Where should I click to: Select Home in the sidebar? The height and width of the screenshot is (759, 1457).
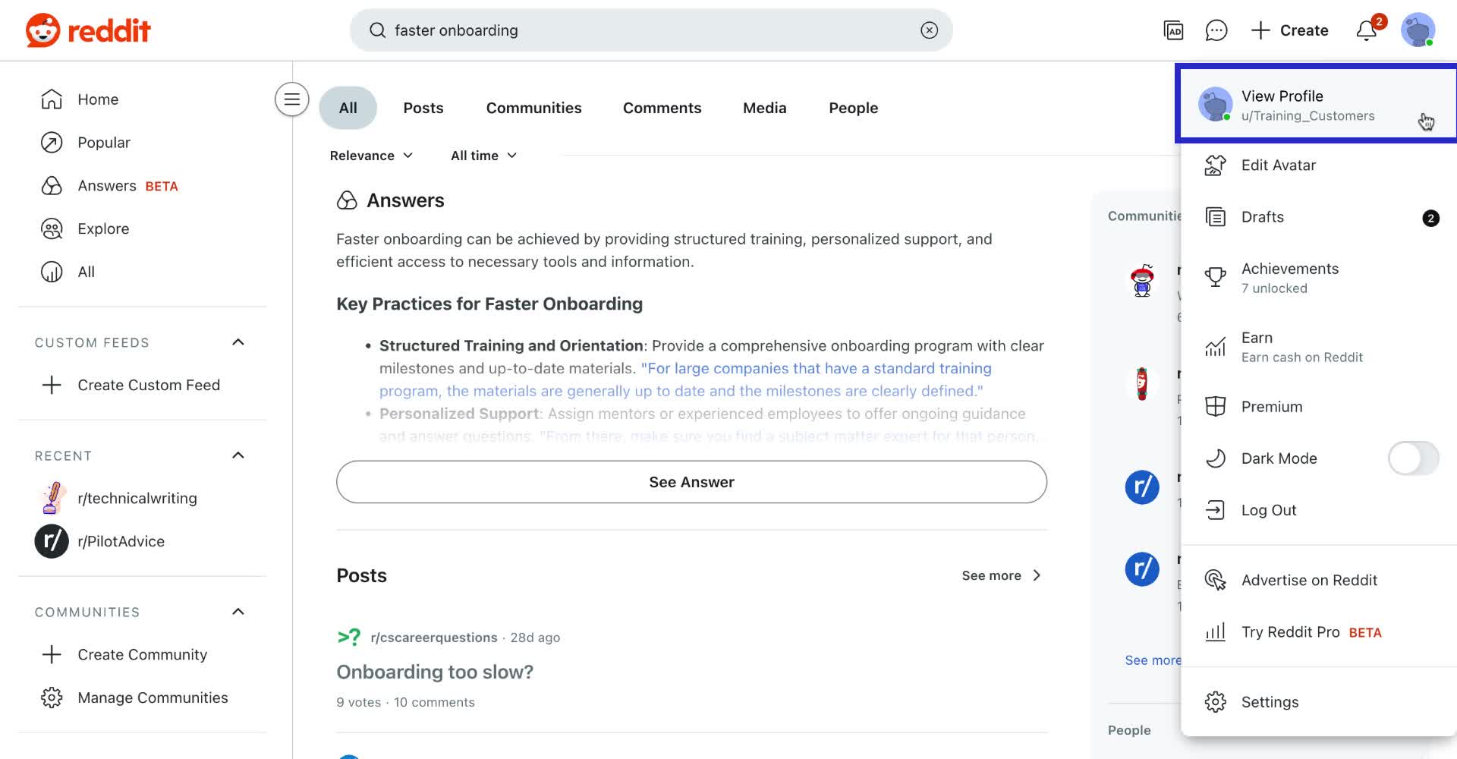click(x=98, y=99)
